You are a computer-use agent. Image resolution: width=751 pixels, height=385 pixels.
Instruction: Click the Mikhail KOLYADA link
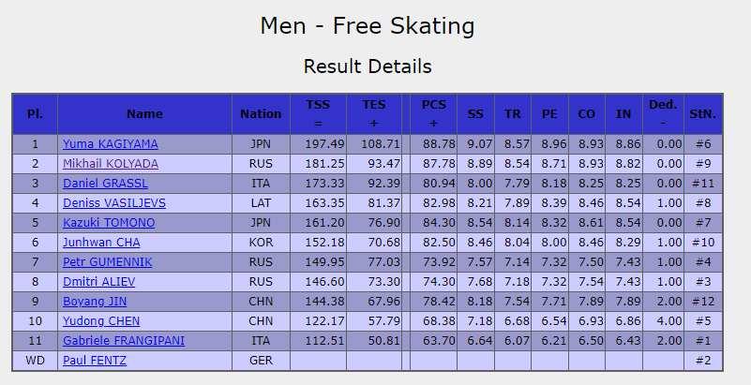click(x=110, y=164)
